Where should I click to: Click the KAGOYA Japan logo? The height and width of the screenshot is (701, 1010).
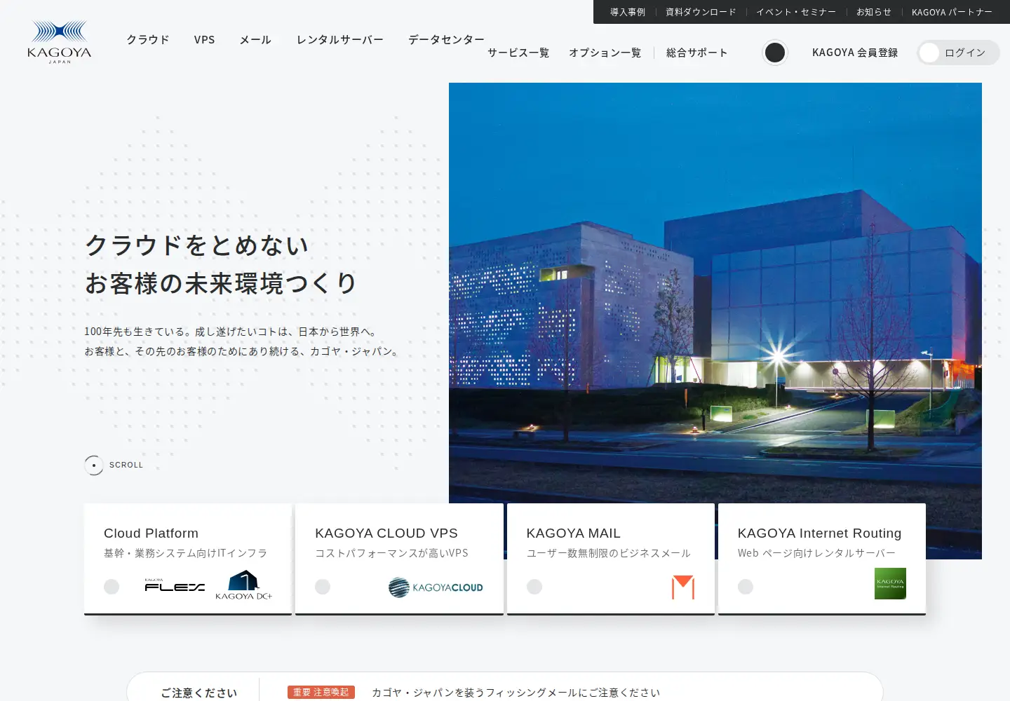point(60,42)
